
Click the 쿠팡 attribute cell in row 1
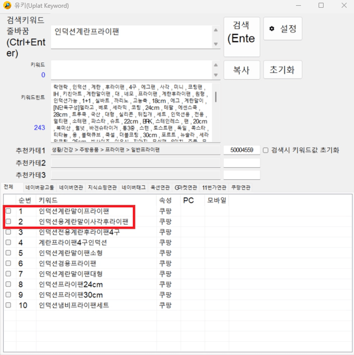coord(166,211)
